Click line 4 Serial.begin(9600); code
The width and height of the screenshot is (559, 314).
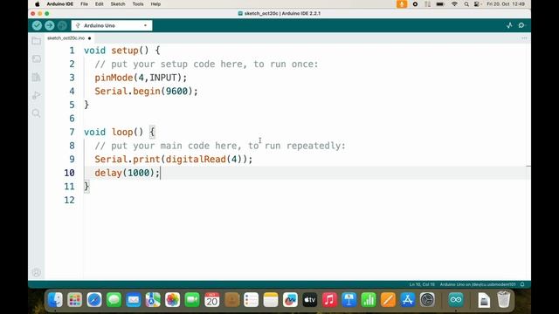point(146,91)
